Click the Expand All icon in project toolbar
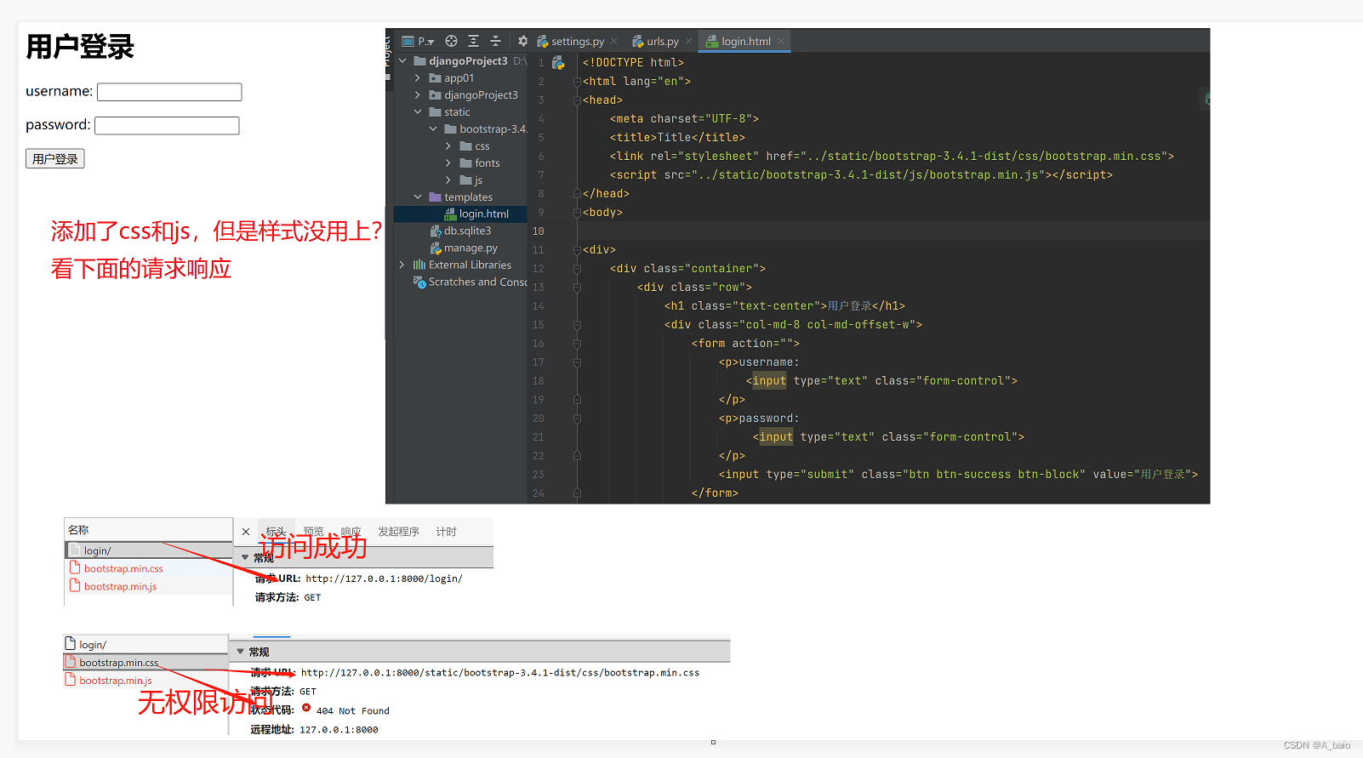 (x=473, y=41)
